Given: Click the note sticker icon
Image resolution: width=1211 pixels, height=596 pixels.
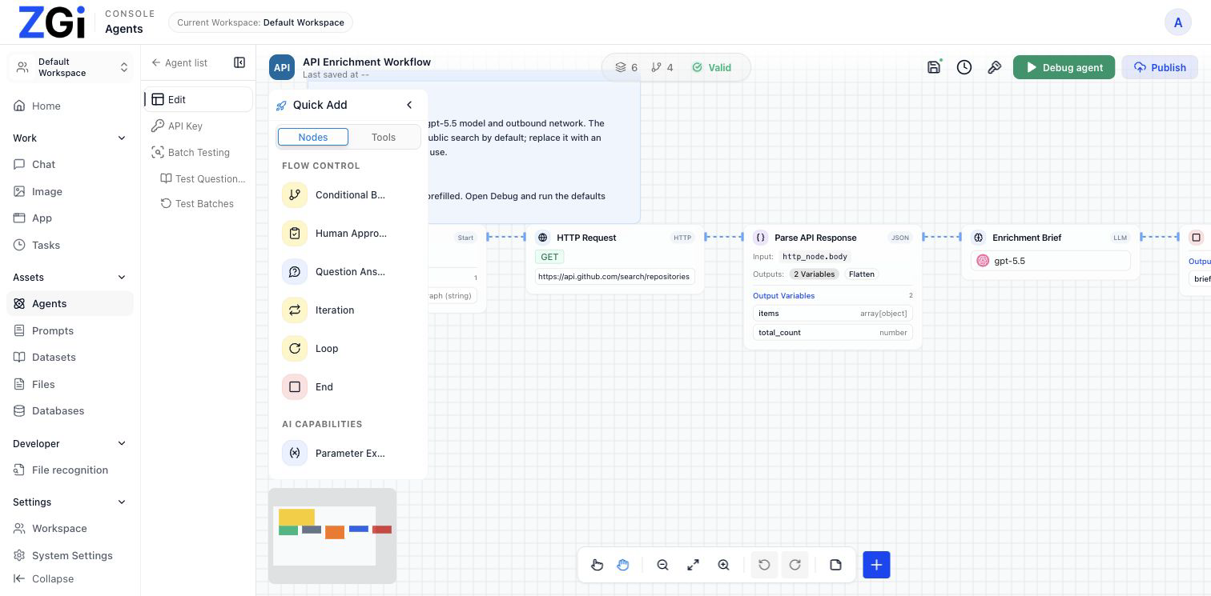Looking at the screenshot, I should pyautogui.click(x=835, y=565).
